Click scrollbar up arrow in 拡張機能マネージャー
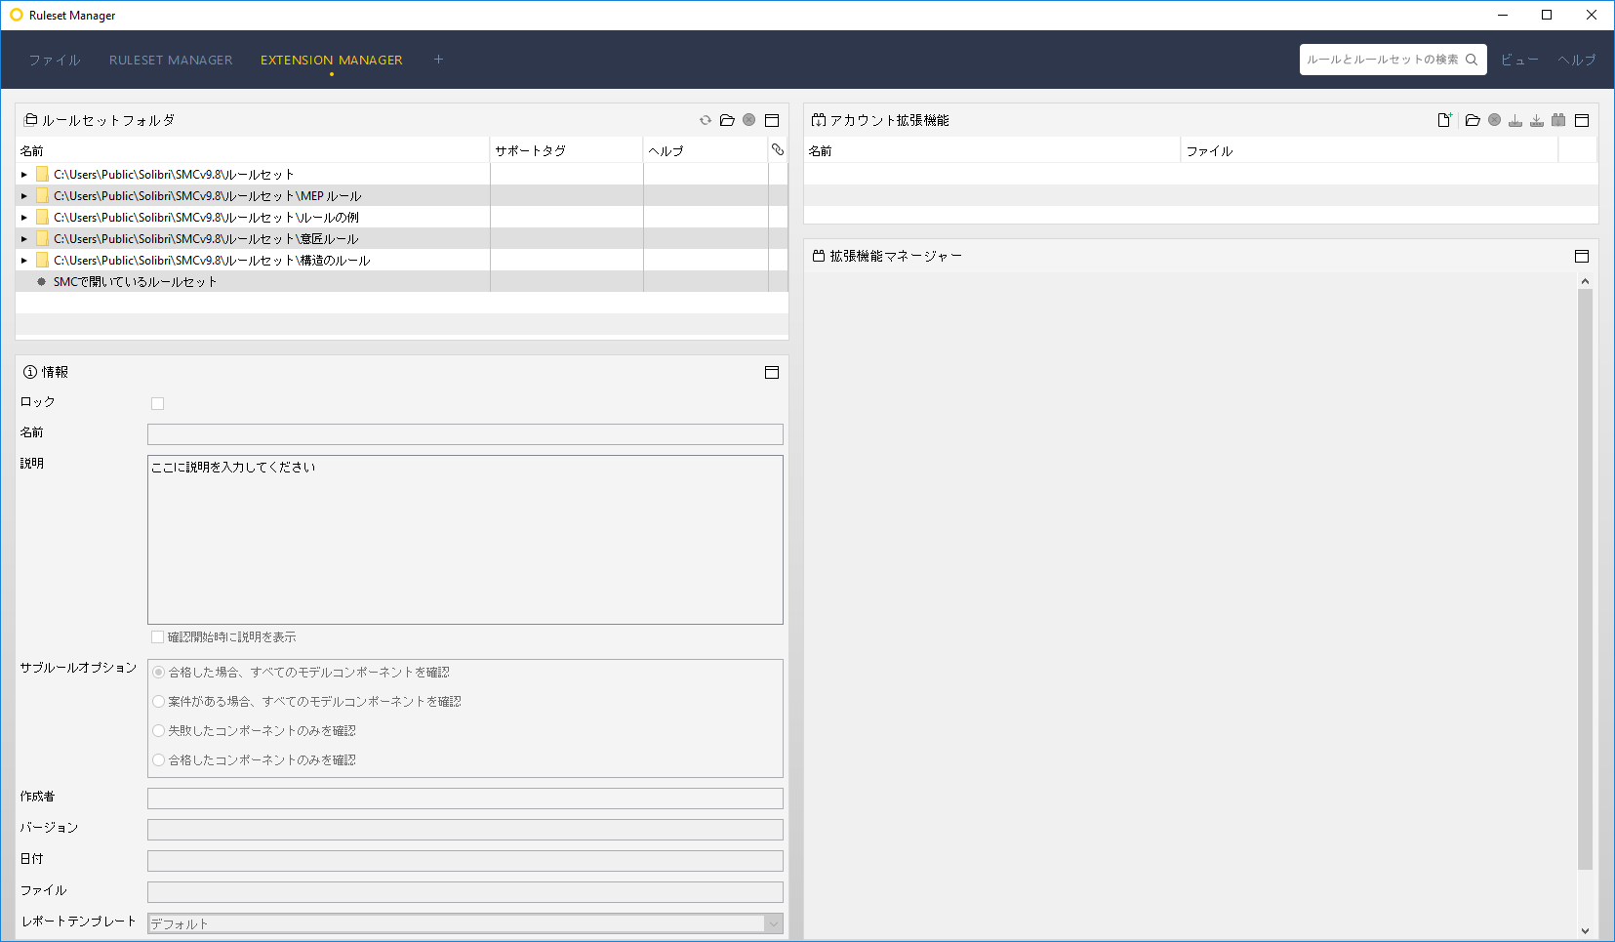The image size is (1615, 942). point(1585,281)
